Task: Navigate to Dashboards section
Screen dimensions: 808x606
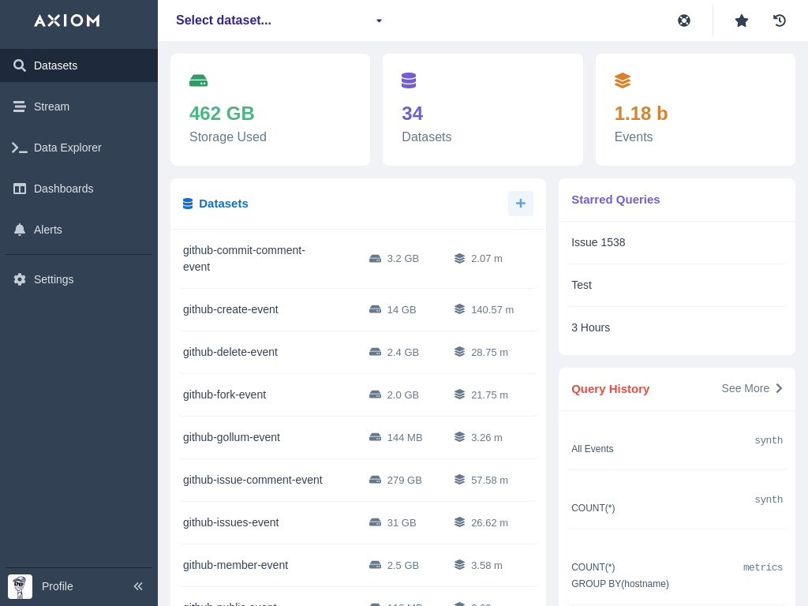Action: pos(63,189)
